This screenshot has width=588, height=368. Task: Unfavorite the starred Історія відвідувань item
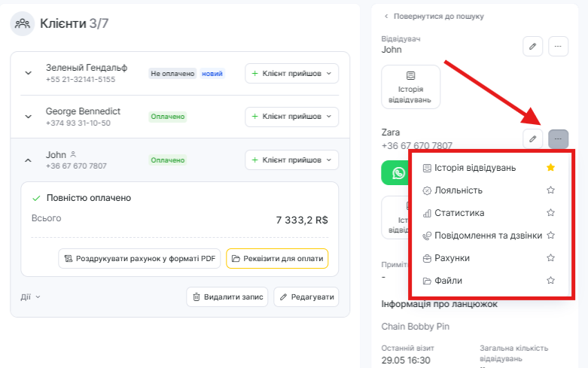tap(550, 167)
